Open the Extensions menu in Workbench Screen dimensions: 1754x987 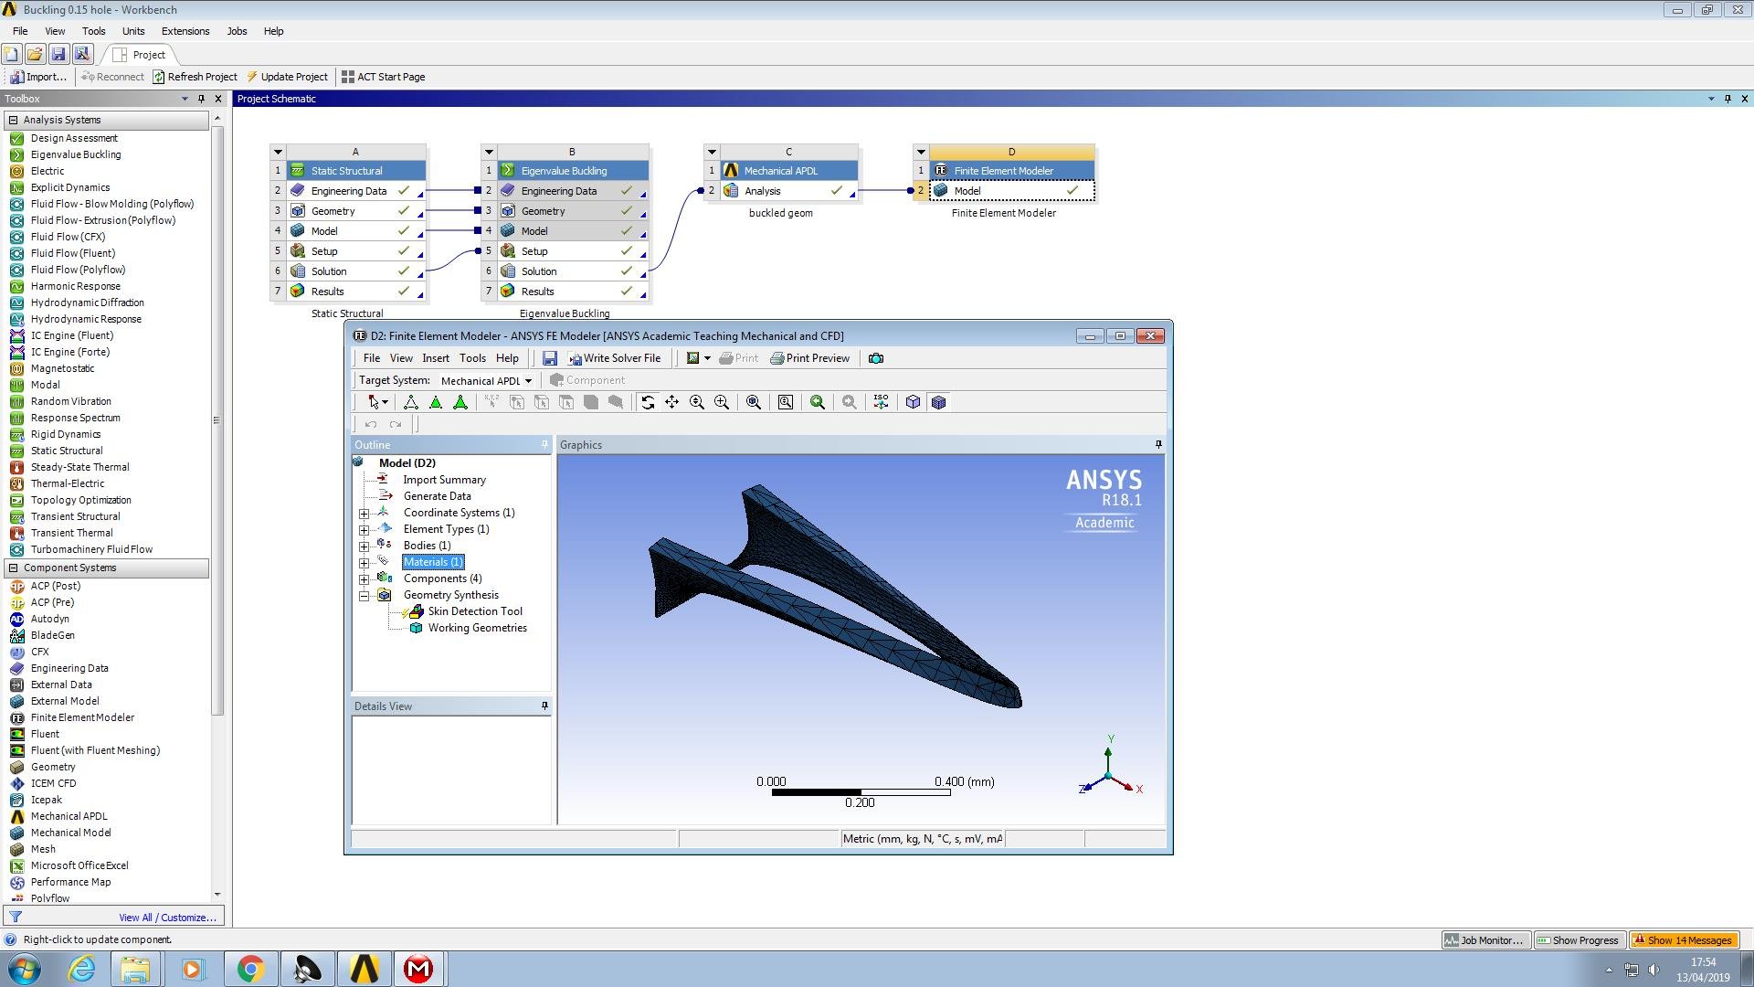point(185,31)
